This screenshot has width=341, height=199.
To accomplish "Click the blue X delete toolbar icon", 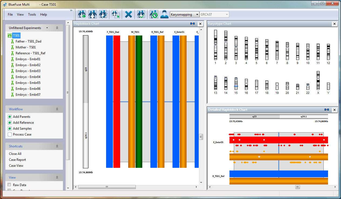I will click(129, 14).
